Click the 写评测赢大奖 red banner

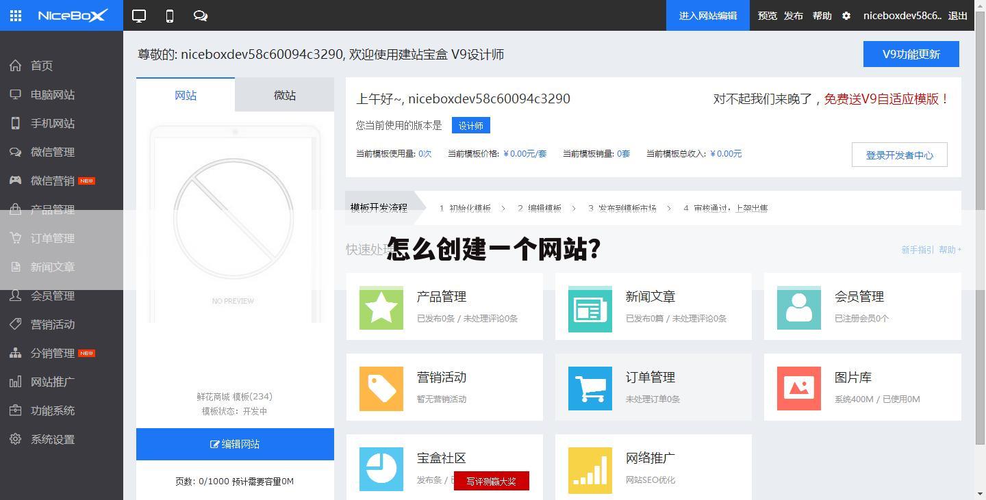click(491, 481)
